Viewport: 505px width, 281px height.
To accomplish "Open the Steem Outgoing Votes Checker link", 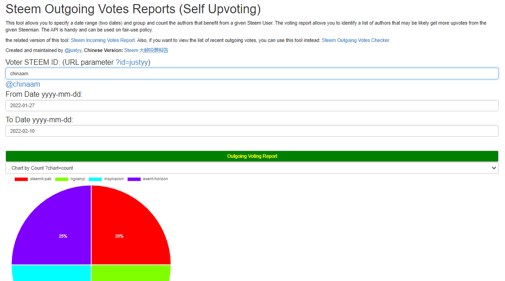I will point(356,40).
